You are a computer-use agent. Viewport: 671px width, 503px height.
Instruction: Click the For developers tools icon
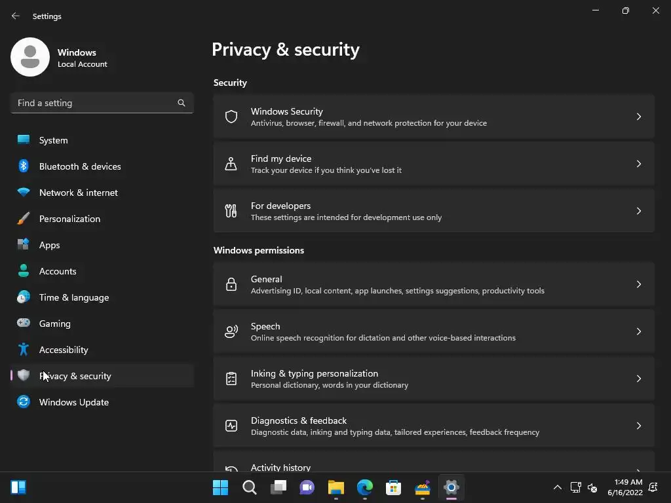(231, 211)
